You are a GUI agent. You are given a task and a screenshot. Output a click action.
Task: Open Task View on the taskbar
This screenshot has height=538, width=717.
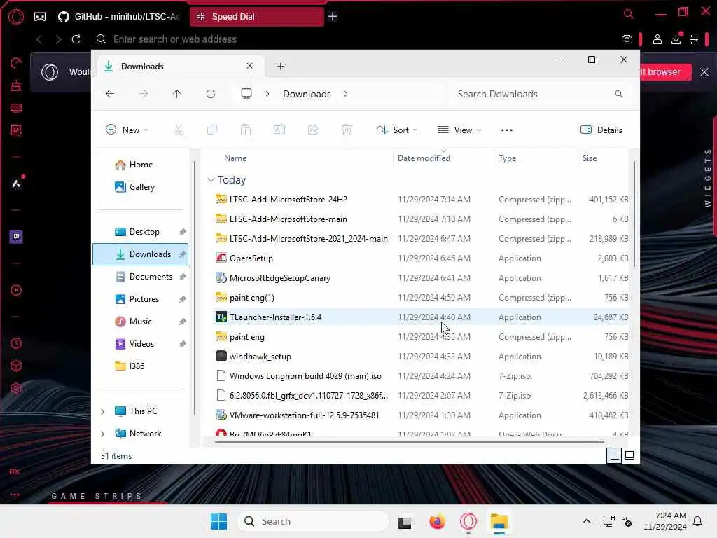(405, 522)
